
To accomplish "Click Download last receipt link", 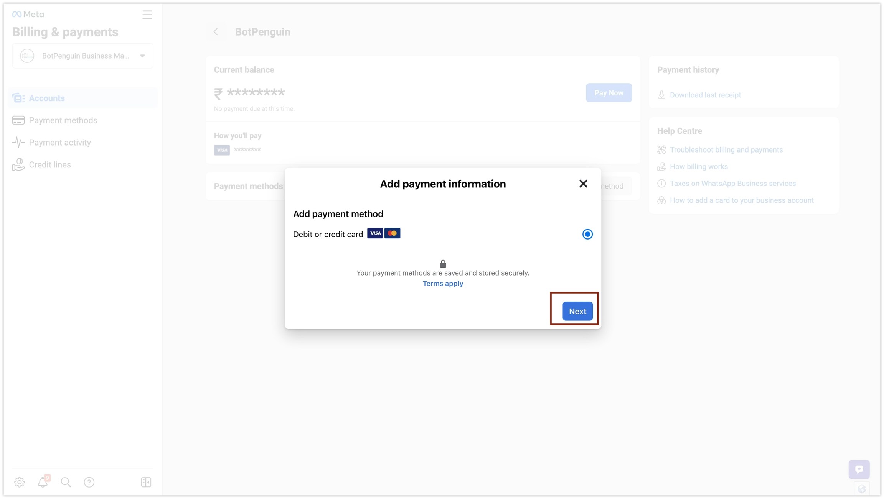I will (x=705, y=95).
